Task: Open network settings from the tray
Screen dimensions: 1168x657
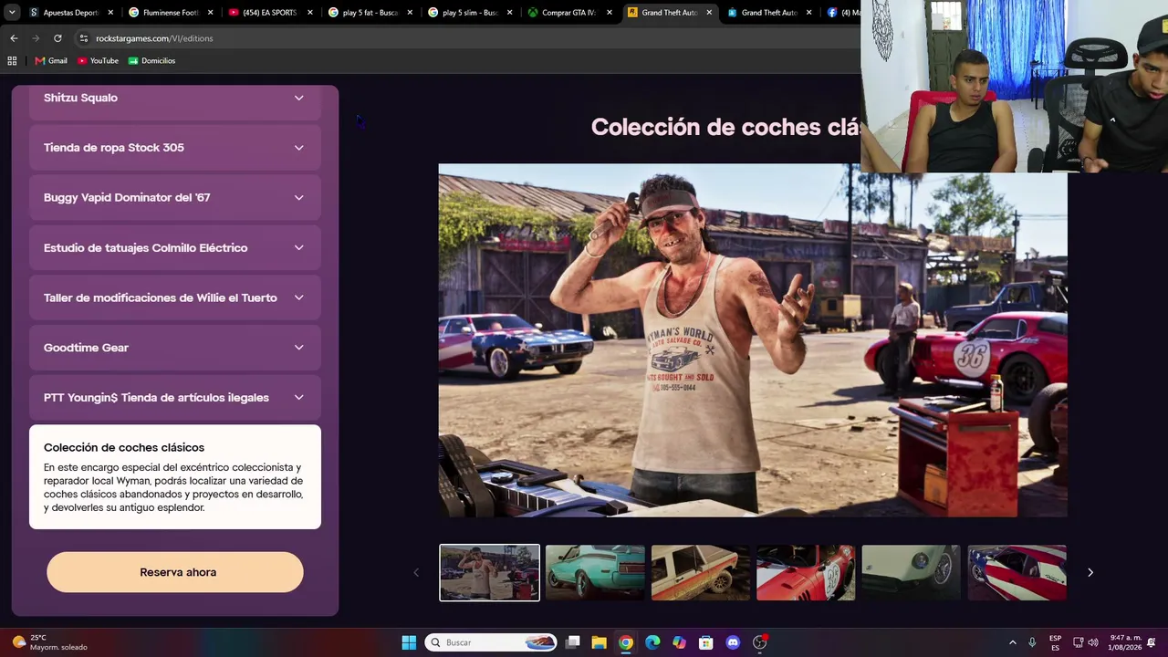Action: [x=1078, y=642]
